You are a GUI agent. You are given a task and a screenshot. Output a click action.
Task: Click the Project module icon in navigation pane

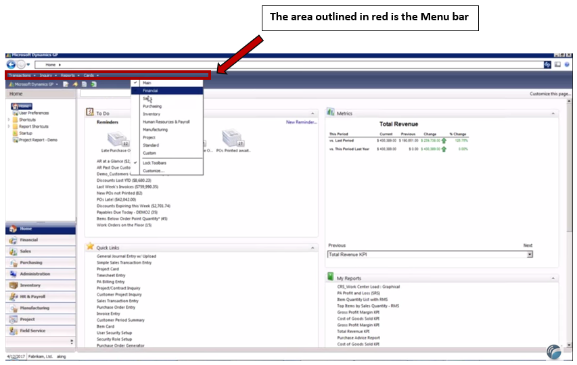tap(13, 320)
